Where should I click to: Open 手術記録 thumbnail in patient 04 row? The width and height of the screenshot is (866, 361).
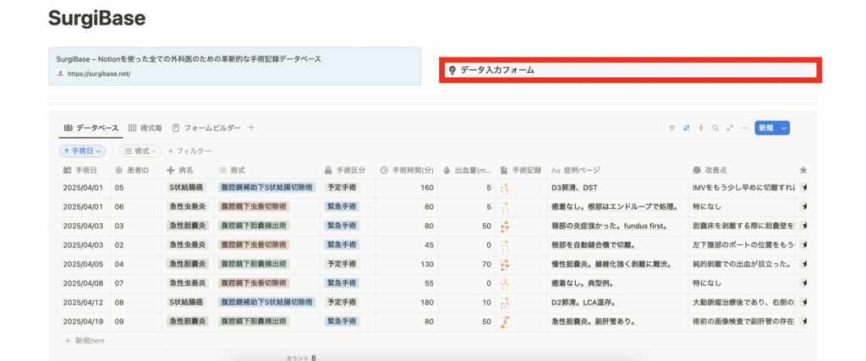pos(504,264)
